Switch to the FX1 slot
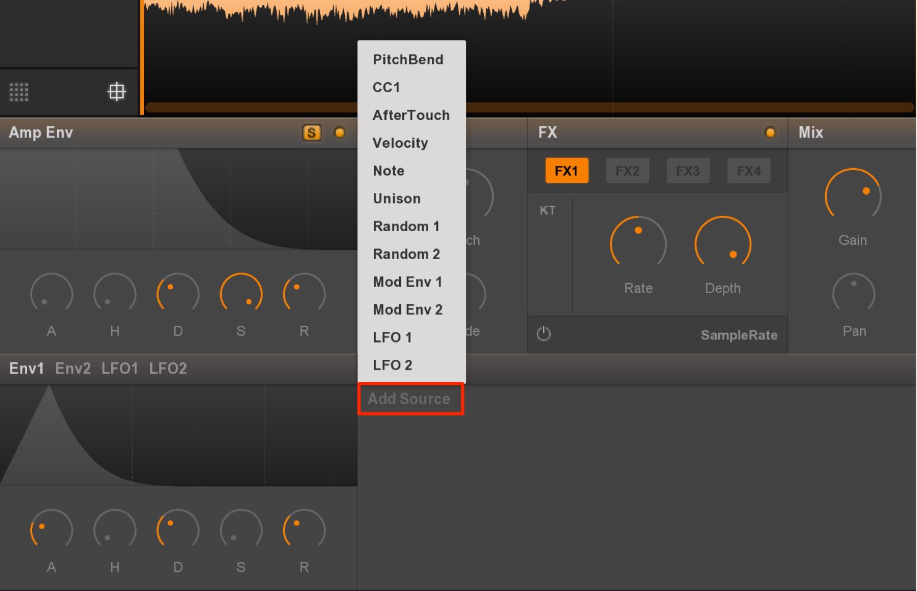 point(567,171)
